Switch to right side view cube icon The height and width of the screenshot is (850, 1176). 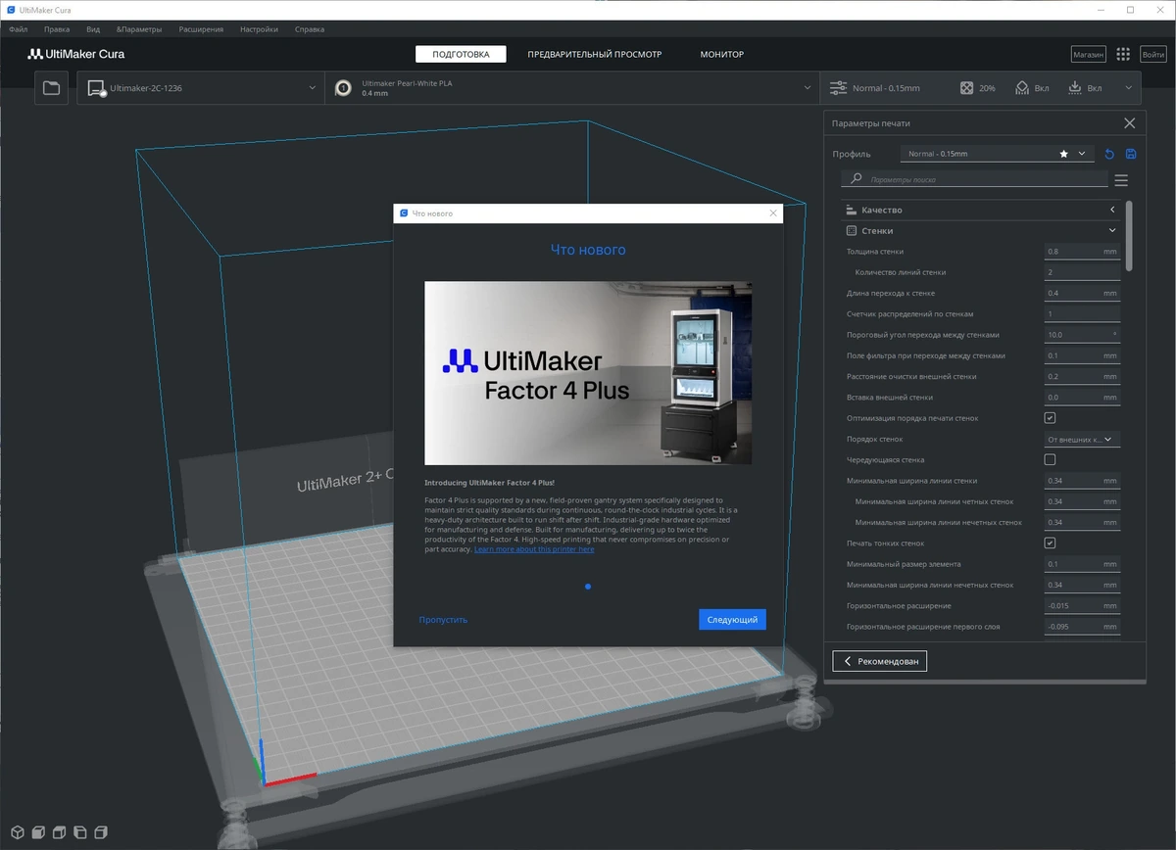102,832
